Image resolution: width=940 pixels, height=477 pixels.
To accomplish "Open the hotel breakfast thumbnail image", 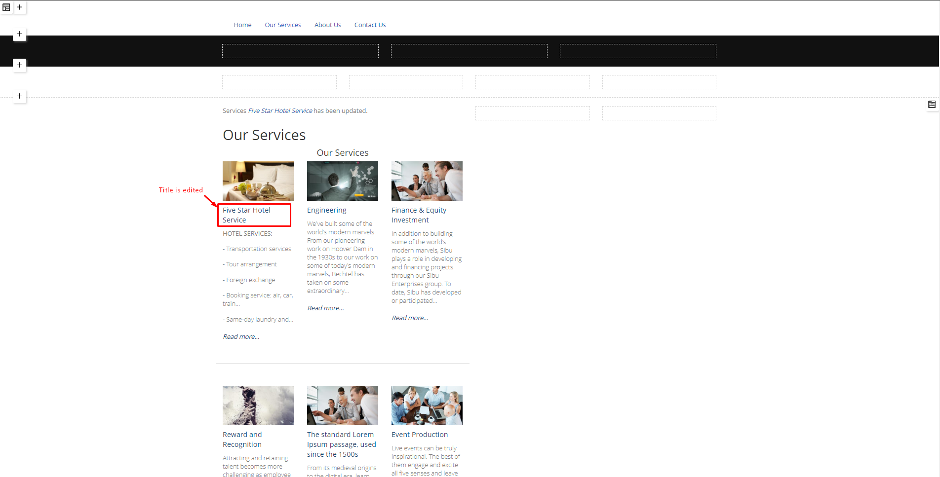I will (258, 181).
